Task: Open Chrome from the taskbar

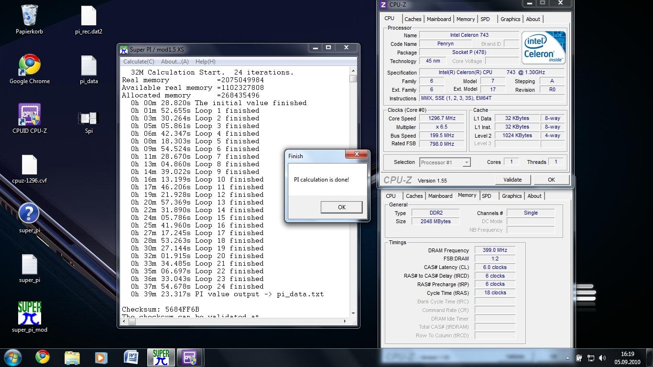Action: [43, 357]
